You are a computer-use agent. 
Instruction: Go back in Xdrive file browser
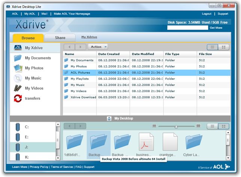pos(69,47)
